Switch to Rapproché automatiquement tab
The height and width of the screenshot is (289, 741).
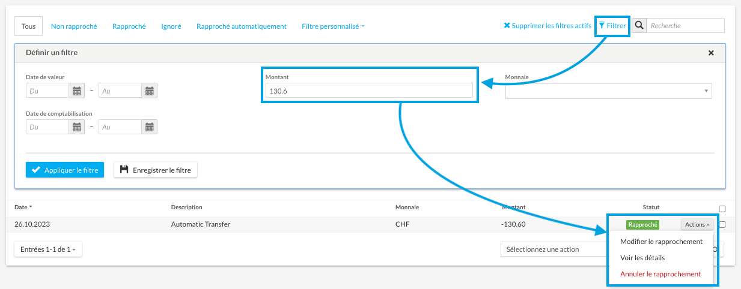[x=242, y=26]
